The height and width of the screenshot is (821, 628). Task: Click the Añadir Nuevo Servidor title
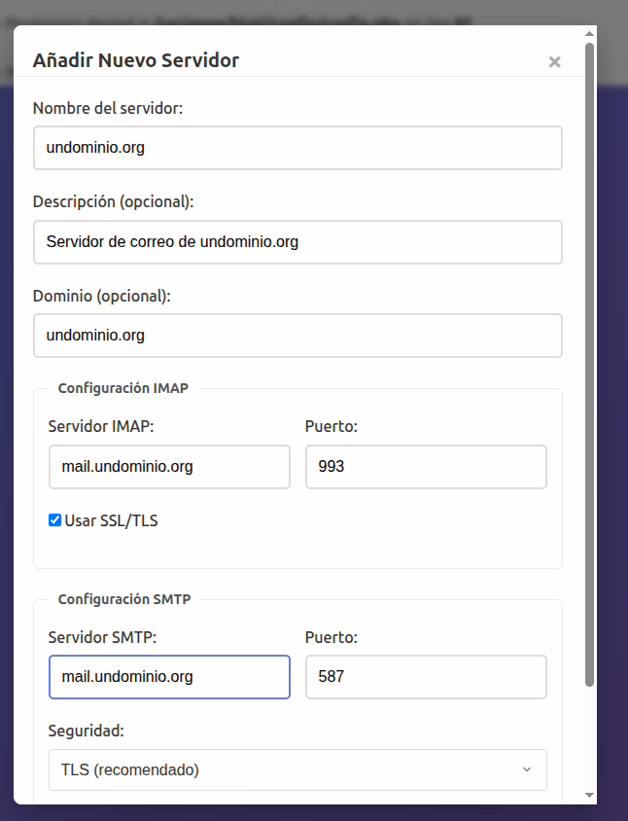point(136,60)
